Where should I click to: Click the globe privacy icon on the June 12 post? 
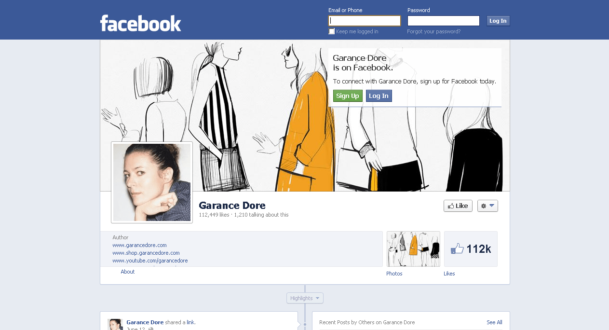click(150, 328)
